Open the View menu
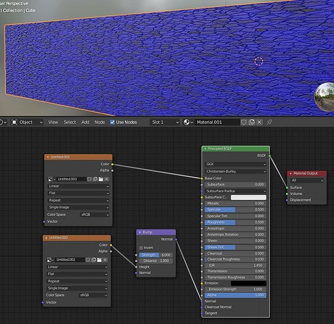The height and width of the screenshot is (324, 334). [53, 122]
